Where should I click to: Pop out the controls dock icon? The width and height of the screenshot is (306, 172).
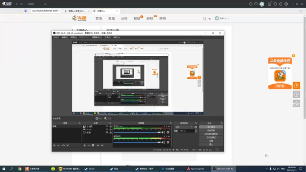pos(222,123)
